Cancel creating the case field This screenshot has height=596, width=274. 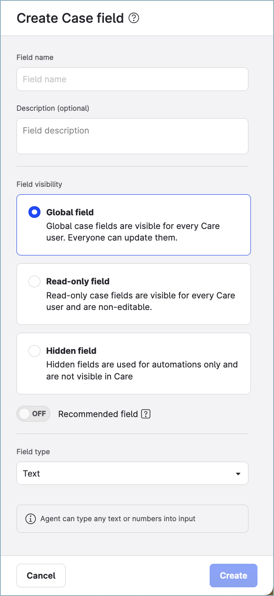(41, 575)
